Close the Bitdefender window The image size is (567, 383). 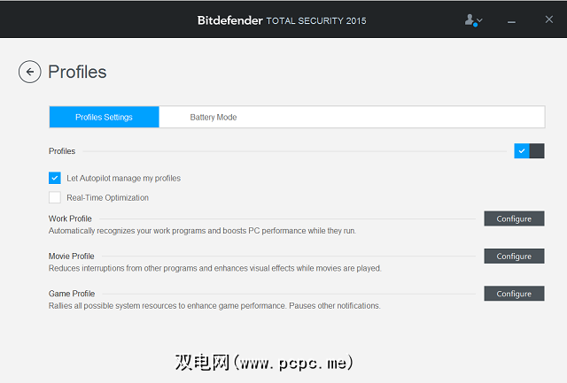pyautogui.click(x=549, y=19)
